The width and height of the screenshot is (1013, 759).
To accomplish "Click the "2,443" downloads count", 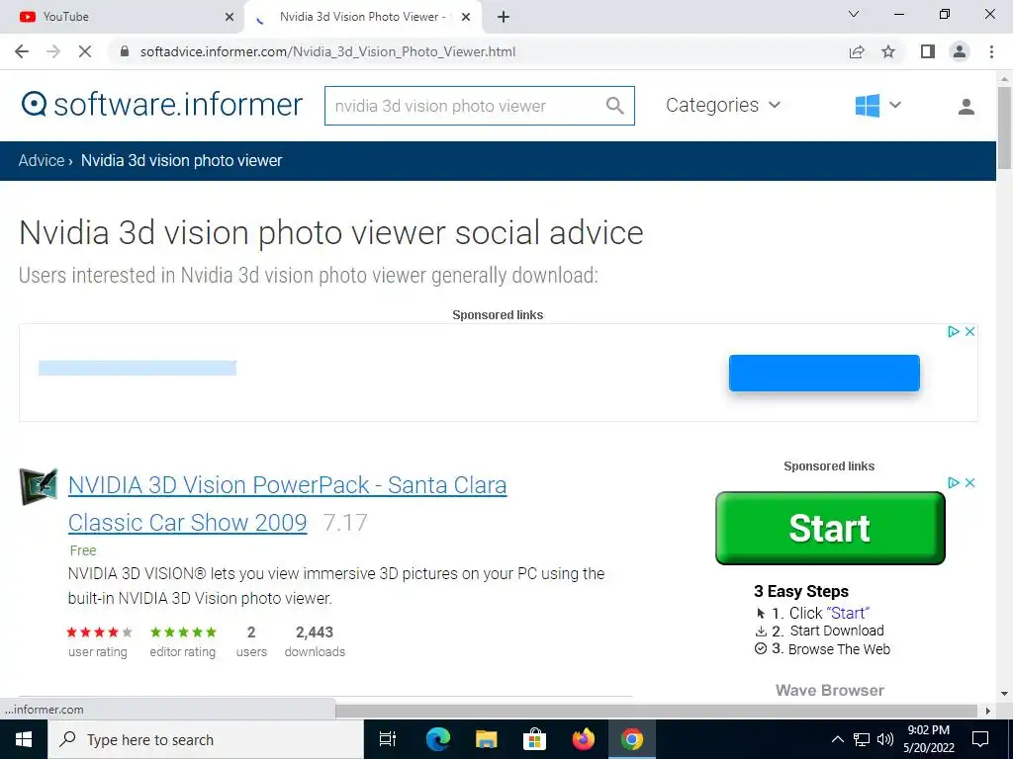I will (315, 632).
